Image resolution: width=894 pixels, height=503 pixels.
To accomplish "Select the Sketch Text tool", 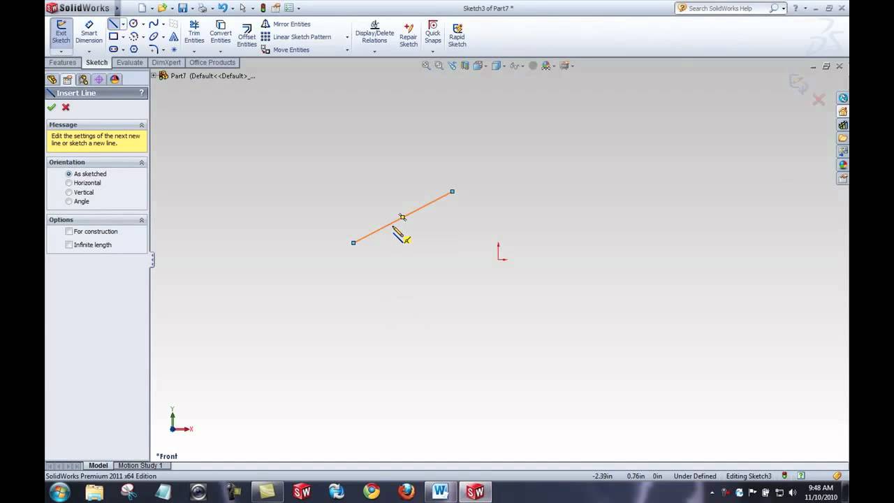I will coord(174,36).
